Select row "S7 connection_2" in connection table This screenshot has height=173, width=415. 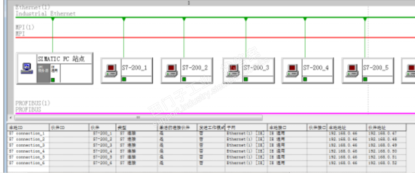(x=207, y=139)
